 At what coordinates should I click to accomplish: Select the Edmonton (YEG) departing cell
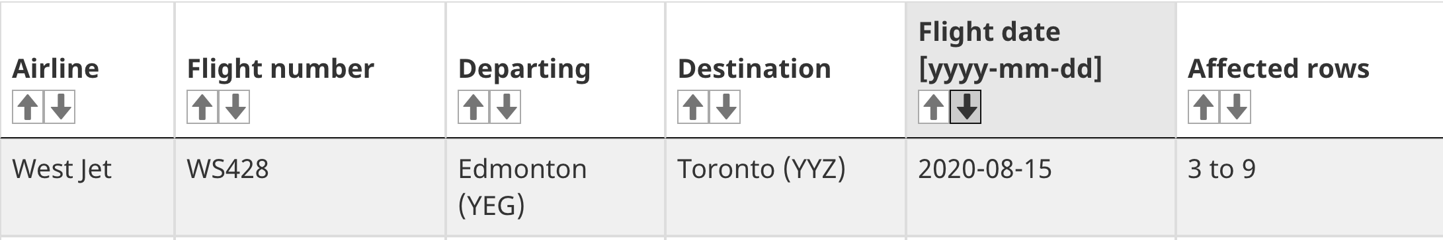[556, 187]
